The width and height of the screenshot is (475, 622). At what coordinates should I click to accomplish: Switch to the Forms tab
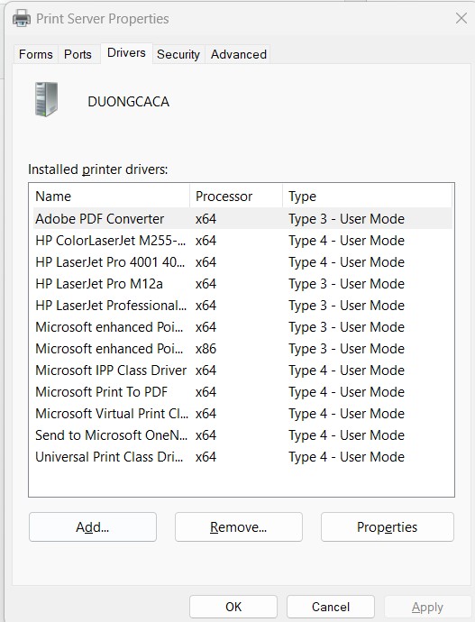click(x=36, y=54)
